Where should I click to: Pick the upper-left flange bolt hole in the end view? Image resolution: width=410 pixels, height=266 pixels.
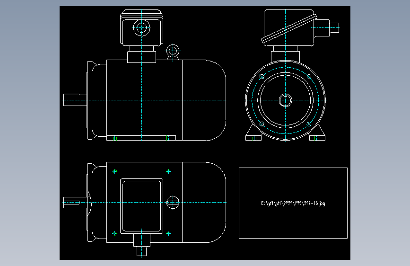[x=262, y=77]
